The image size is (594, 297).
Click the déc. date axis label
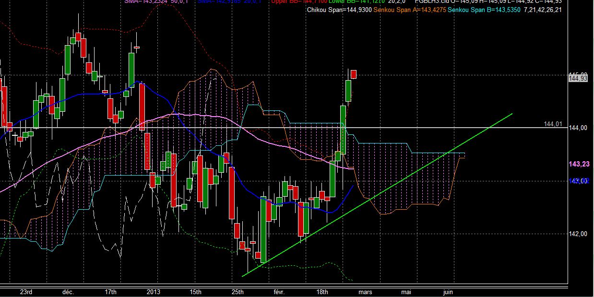[68, 292]
